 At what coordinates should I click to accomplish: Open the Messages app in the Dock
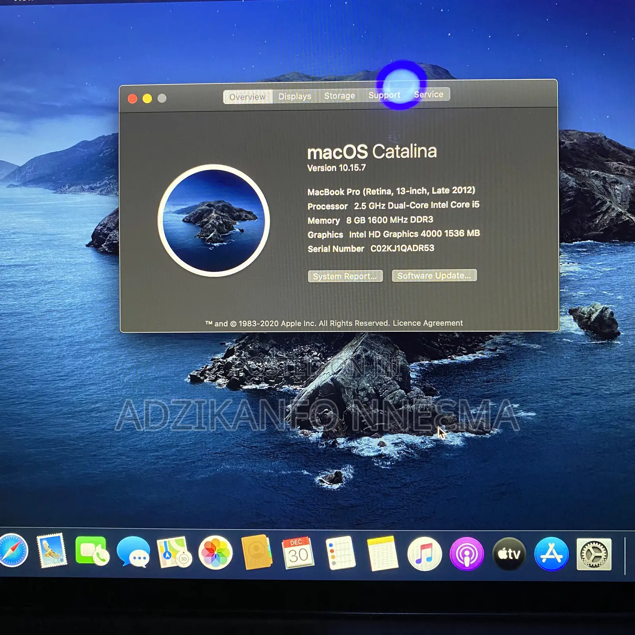[x=133, y=552]
